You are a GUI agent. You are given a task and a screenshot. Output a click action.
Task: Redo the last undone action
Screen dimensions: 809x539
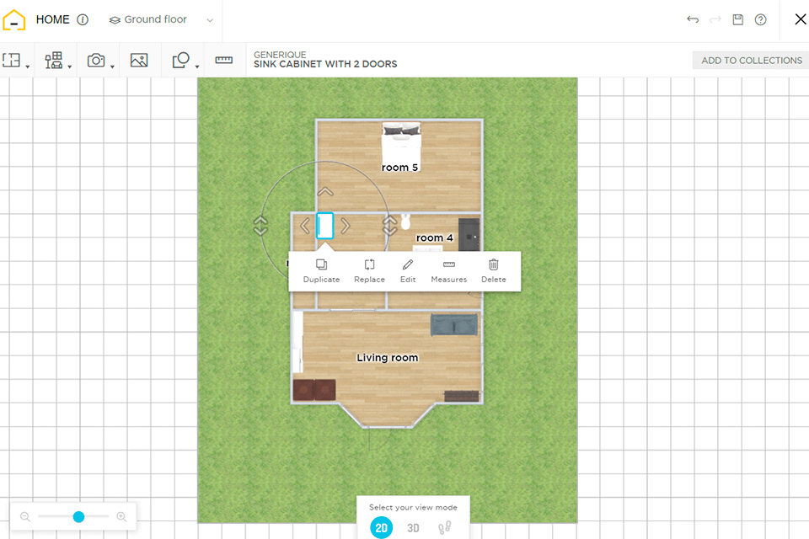point(715,19)
